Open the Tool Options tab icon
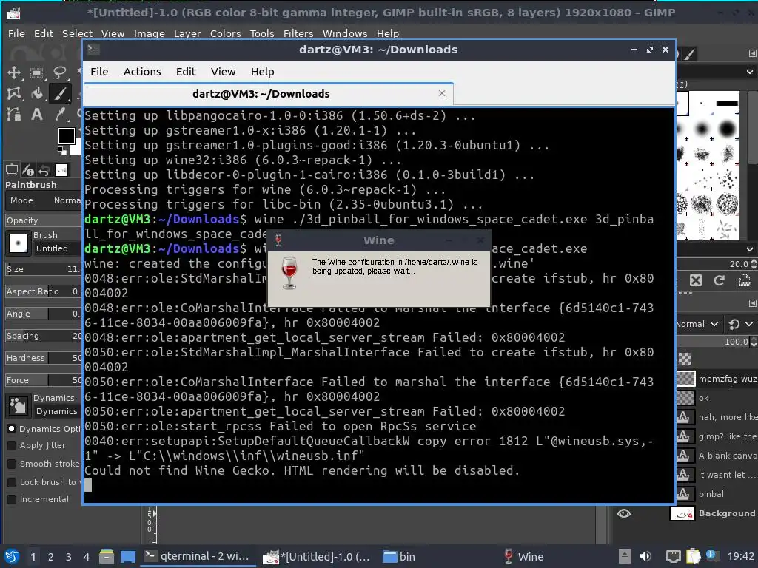758x568 pixels. tap(12, 170)
